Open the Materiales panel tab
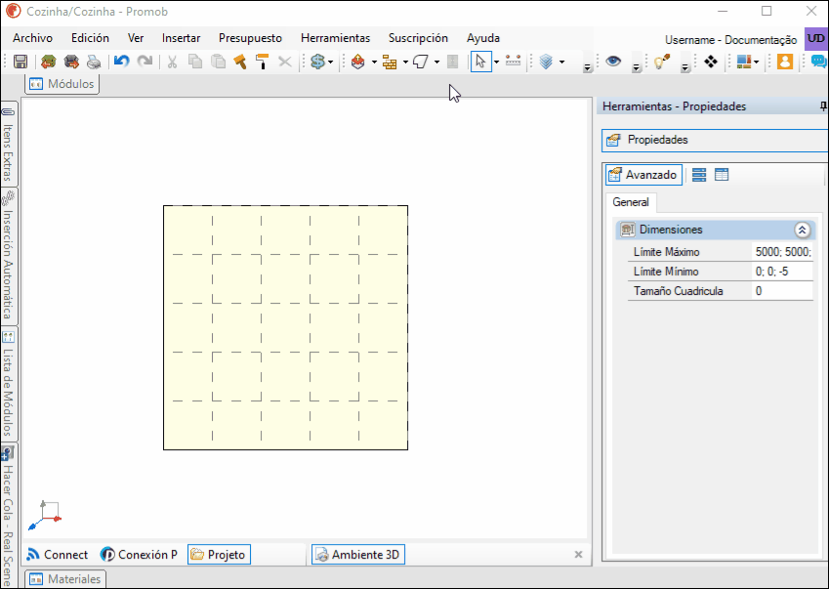The width and height of the screenshot is (829, 589). point(65,579)
